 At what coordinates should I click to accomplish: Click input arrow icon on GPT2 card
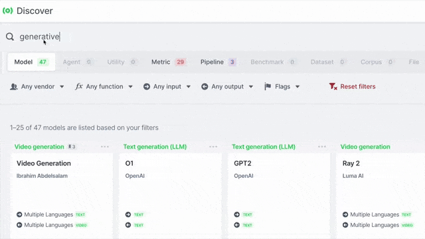coord(237,214)
